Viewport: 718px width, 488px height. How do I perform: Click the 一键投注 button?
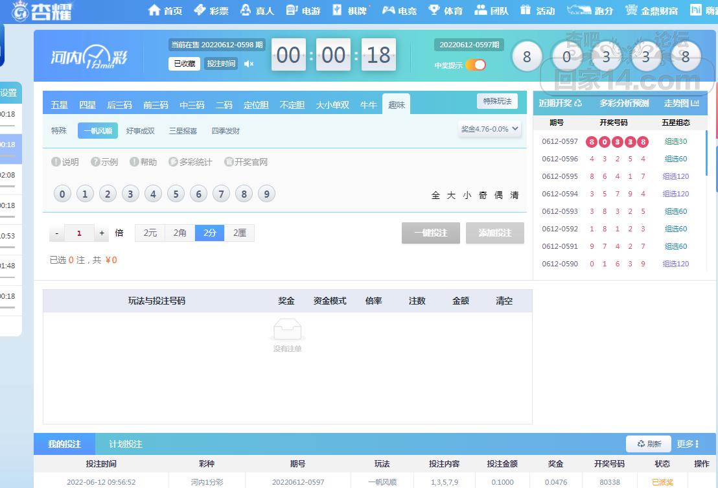click(x=430, y=233)
